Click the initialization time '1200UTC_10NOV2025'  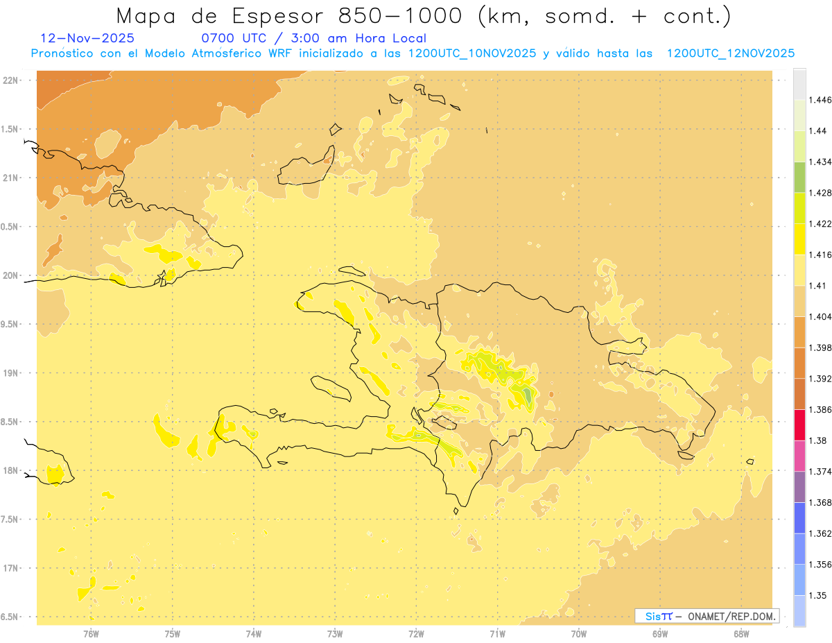point(472,53)
